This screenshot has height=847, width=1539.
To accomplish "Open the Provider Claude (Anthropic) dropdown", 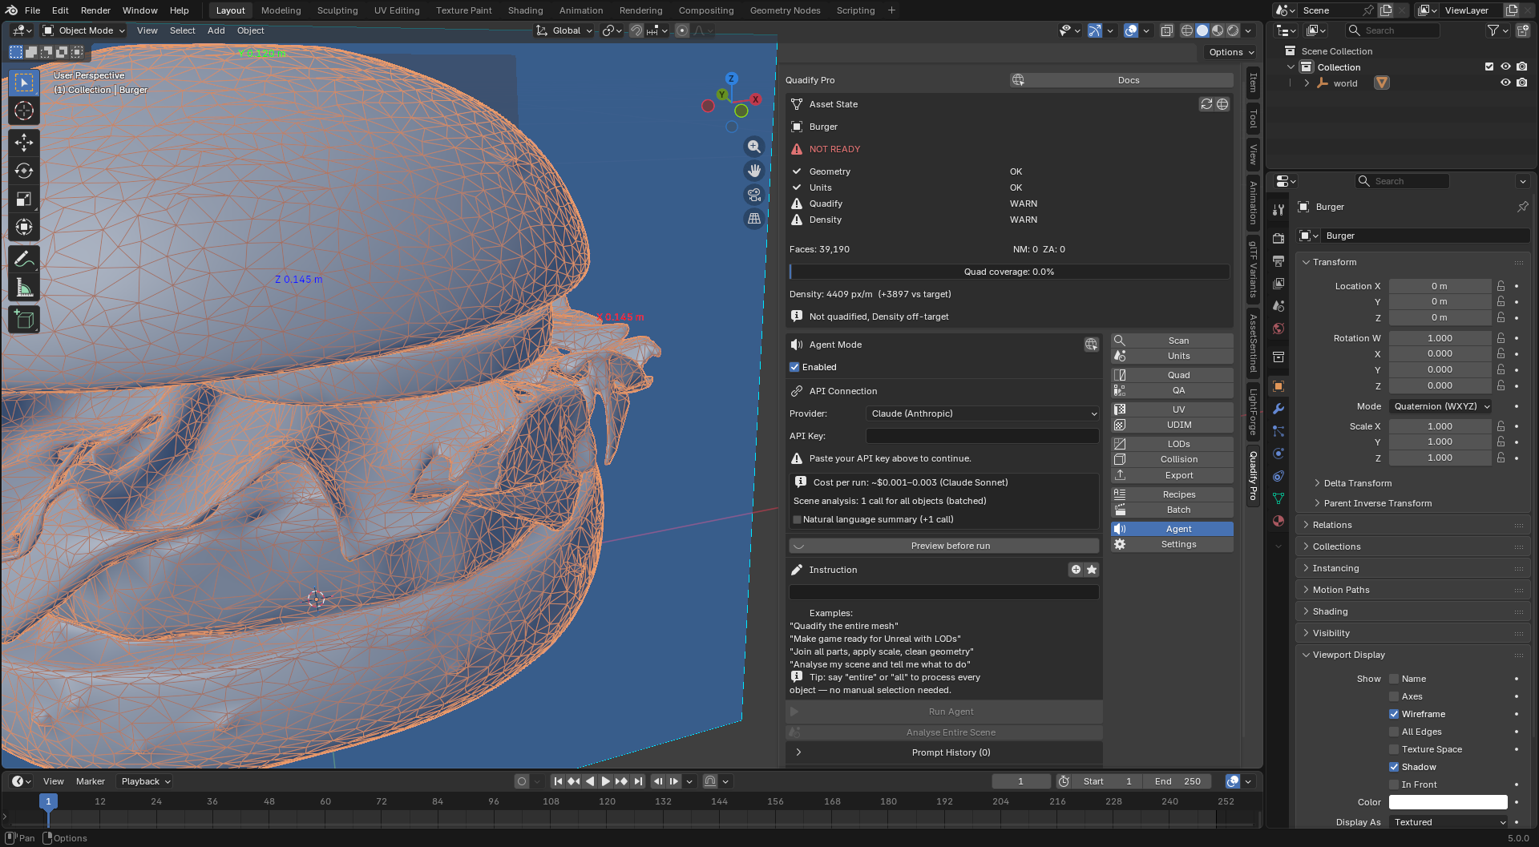I will coord(983,413).
